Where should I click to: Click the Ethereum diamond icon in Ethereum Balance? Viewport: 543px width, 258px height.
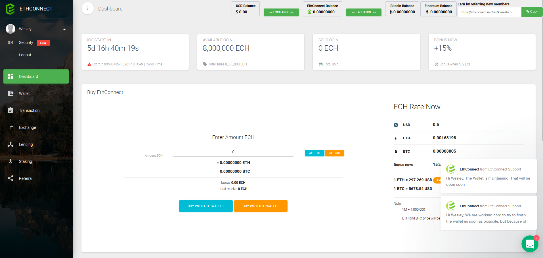point(427,12)
